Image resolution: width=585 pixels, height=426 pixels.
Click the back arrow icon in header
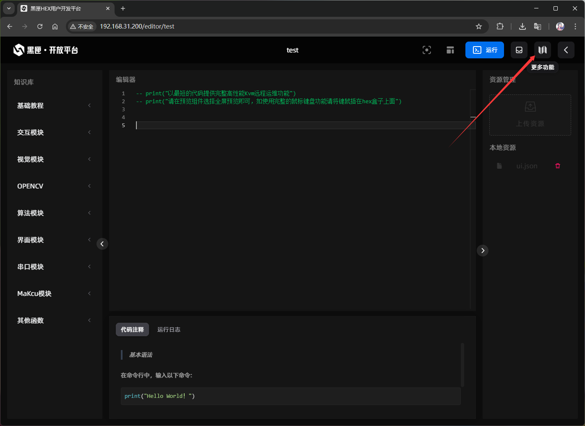[566, 50]
